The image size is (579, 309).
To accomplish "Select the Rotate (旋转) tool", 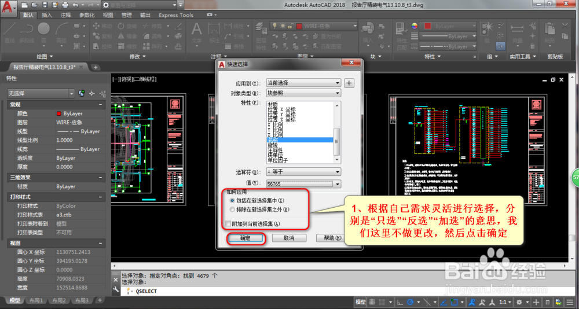I will tap(127, 26).
